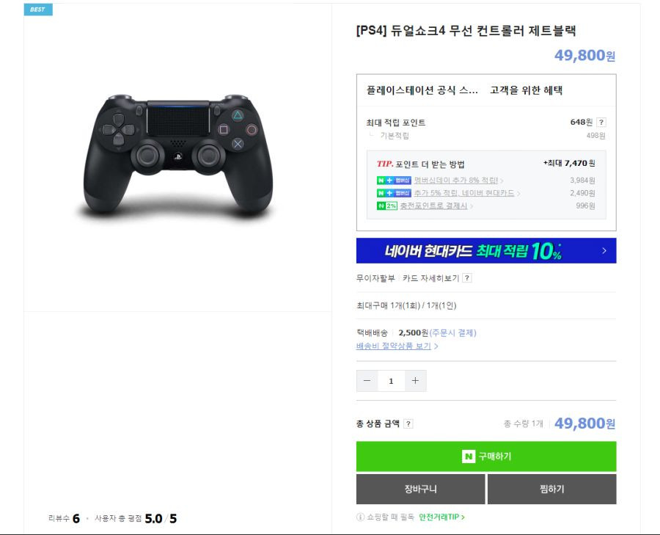Screen dimensions: 660x535
Task: Click the 네이버 현대카드 최대 적립 banner
Action: [486, 251]
